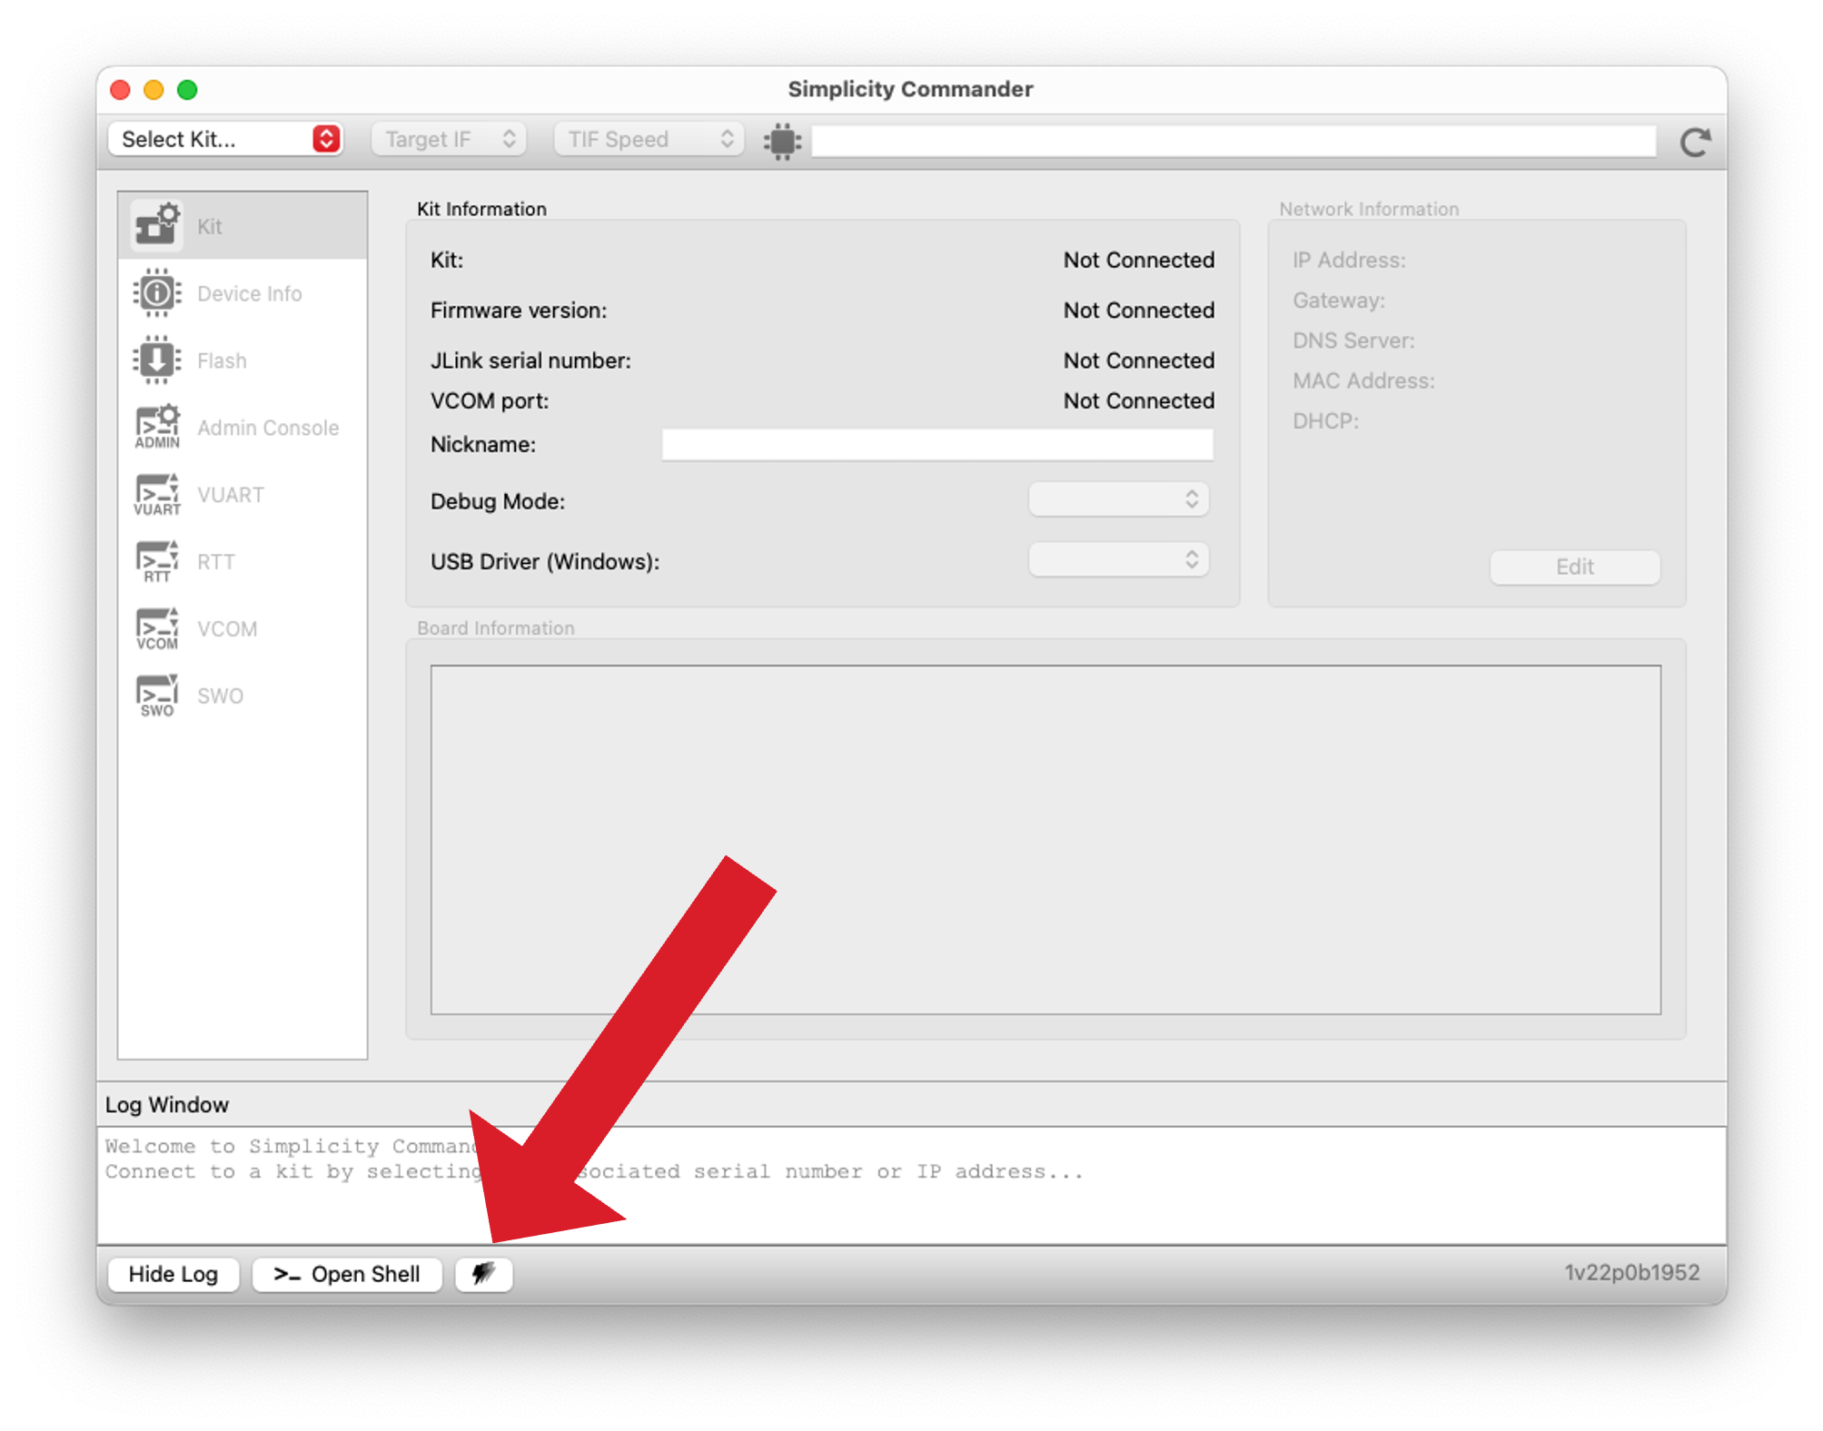Click the Kit icon in sidebar
Screen dimensions: 1823x1431
[156, 225]
